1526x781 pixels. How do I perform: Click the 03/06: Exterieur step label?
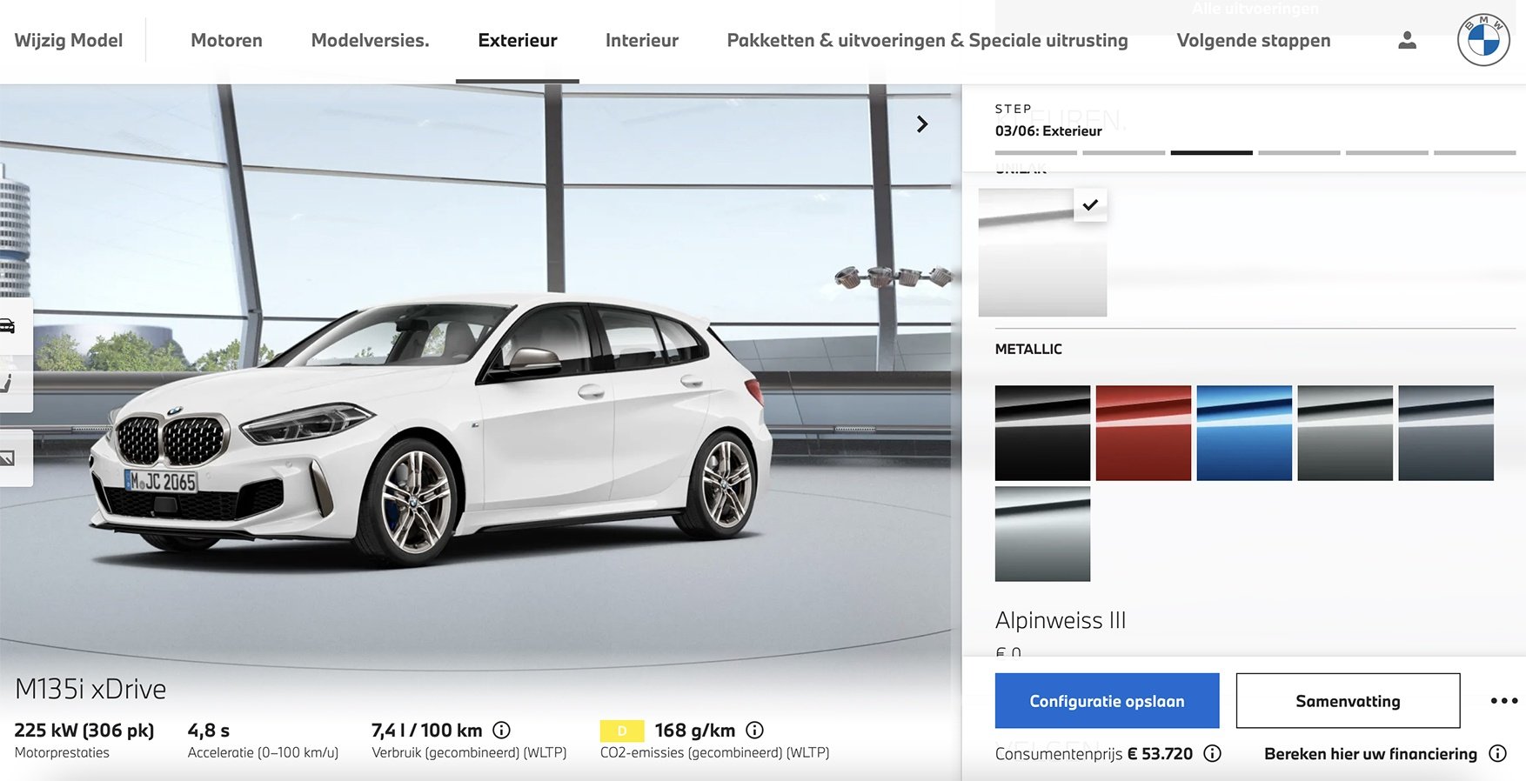click(x=1048, y=131)
